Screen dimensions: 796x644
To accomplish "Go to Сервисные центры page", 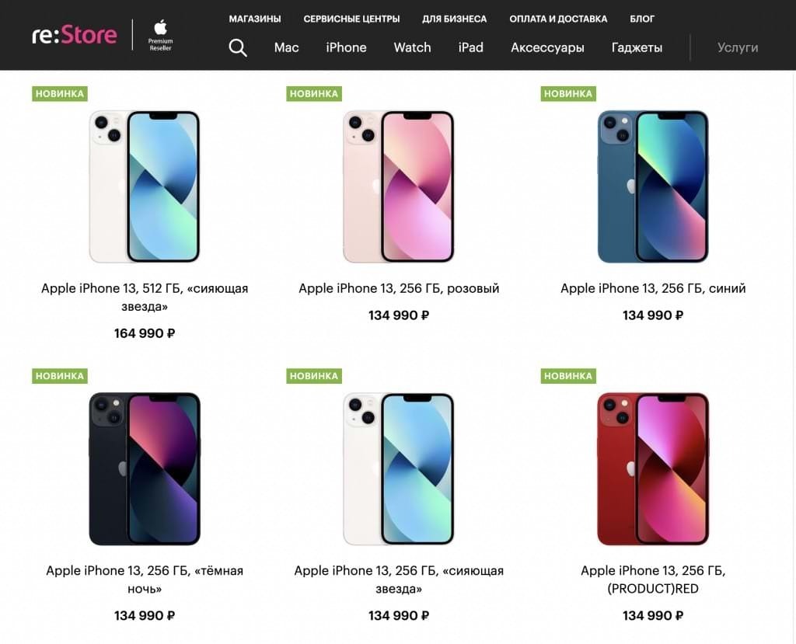I will [x=351, y=19].
